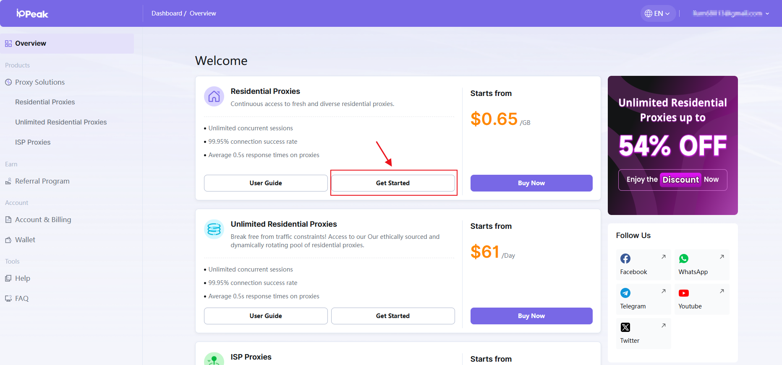Go to Wallet in the sidebar
This screenshot has width=782, height=365.
(x=25, y=240)
